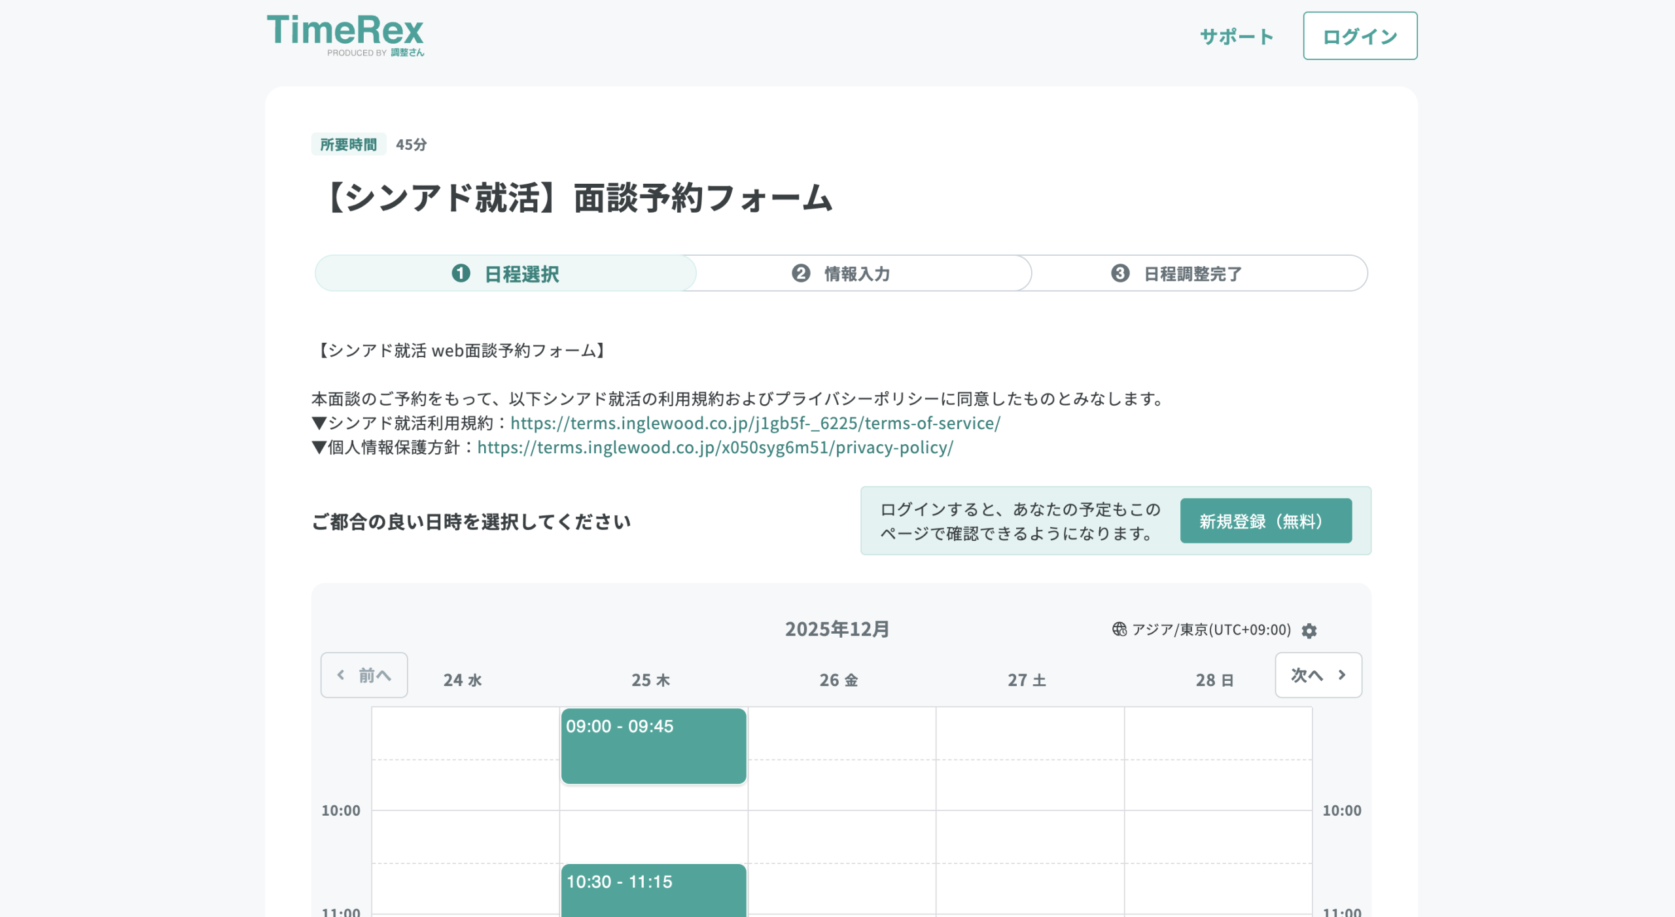The width and height of the screenshot is (1675, 917).
Task: Click 新規登録（無料）button
Action: click(x=1265, y=521)
